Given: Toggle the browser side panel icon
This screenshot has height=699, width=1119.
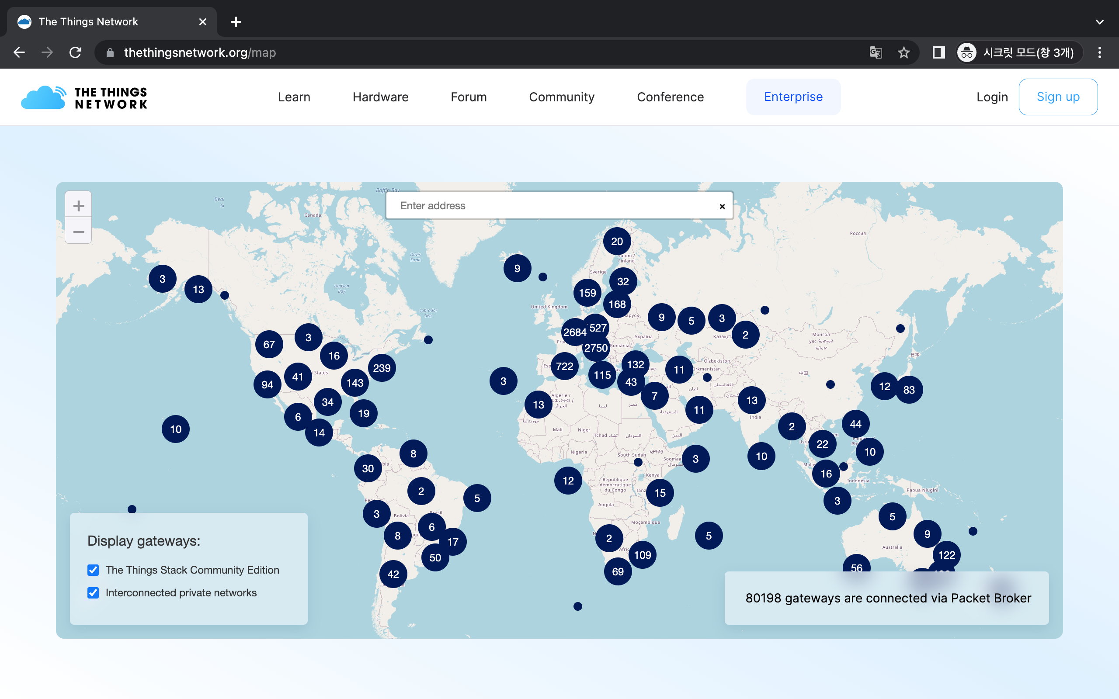Looking at the screenshot, I should point(938,53).
